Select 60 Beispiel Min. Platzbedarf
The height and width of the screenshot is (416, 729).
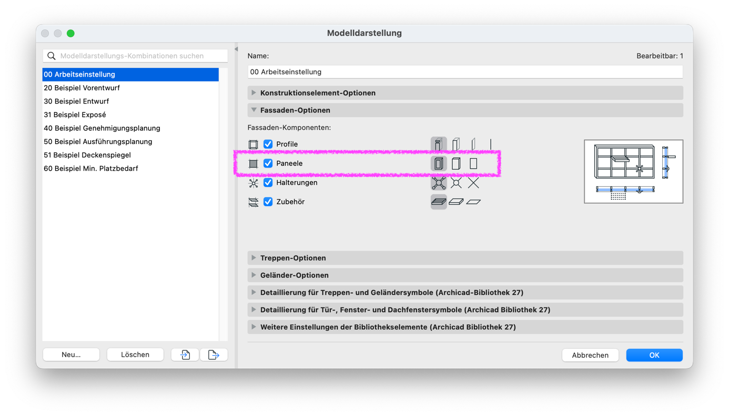[x=130, y=169]
